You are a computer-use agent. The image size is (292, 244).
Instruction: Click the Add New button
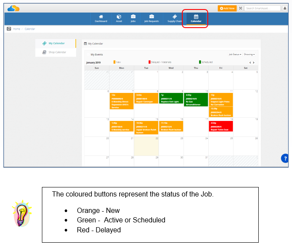tap(227, 8)
